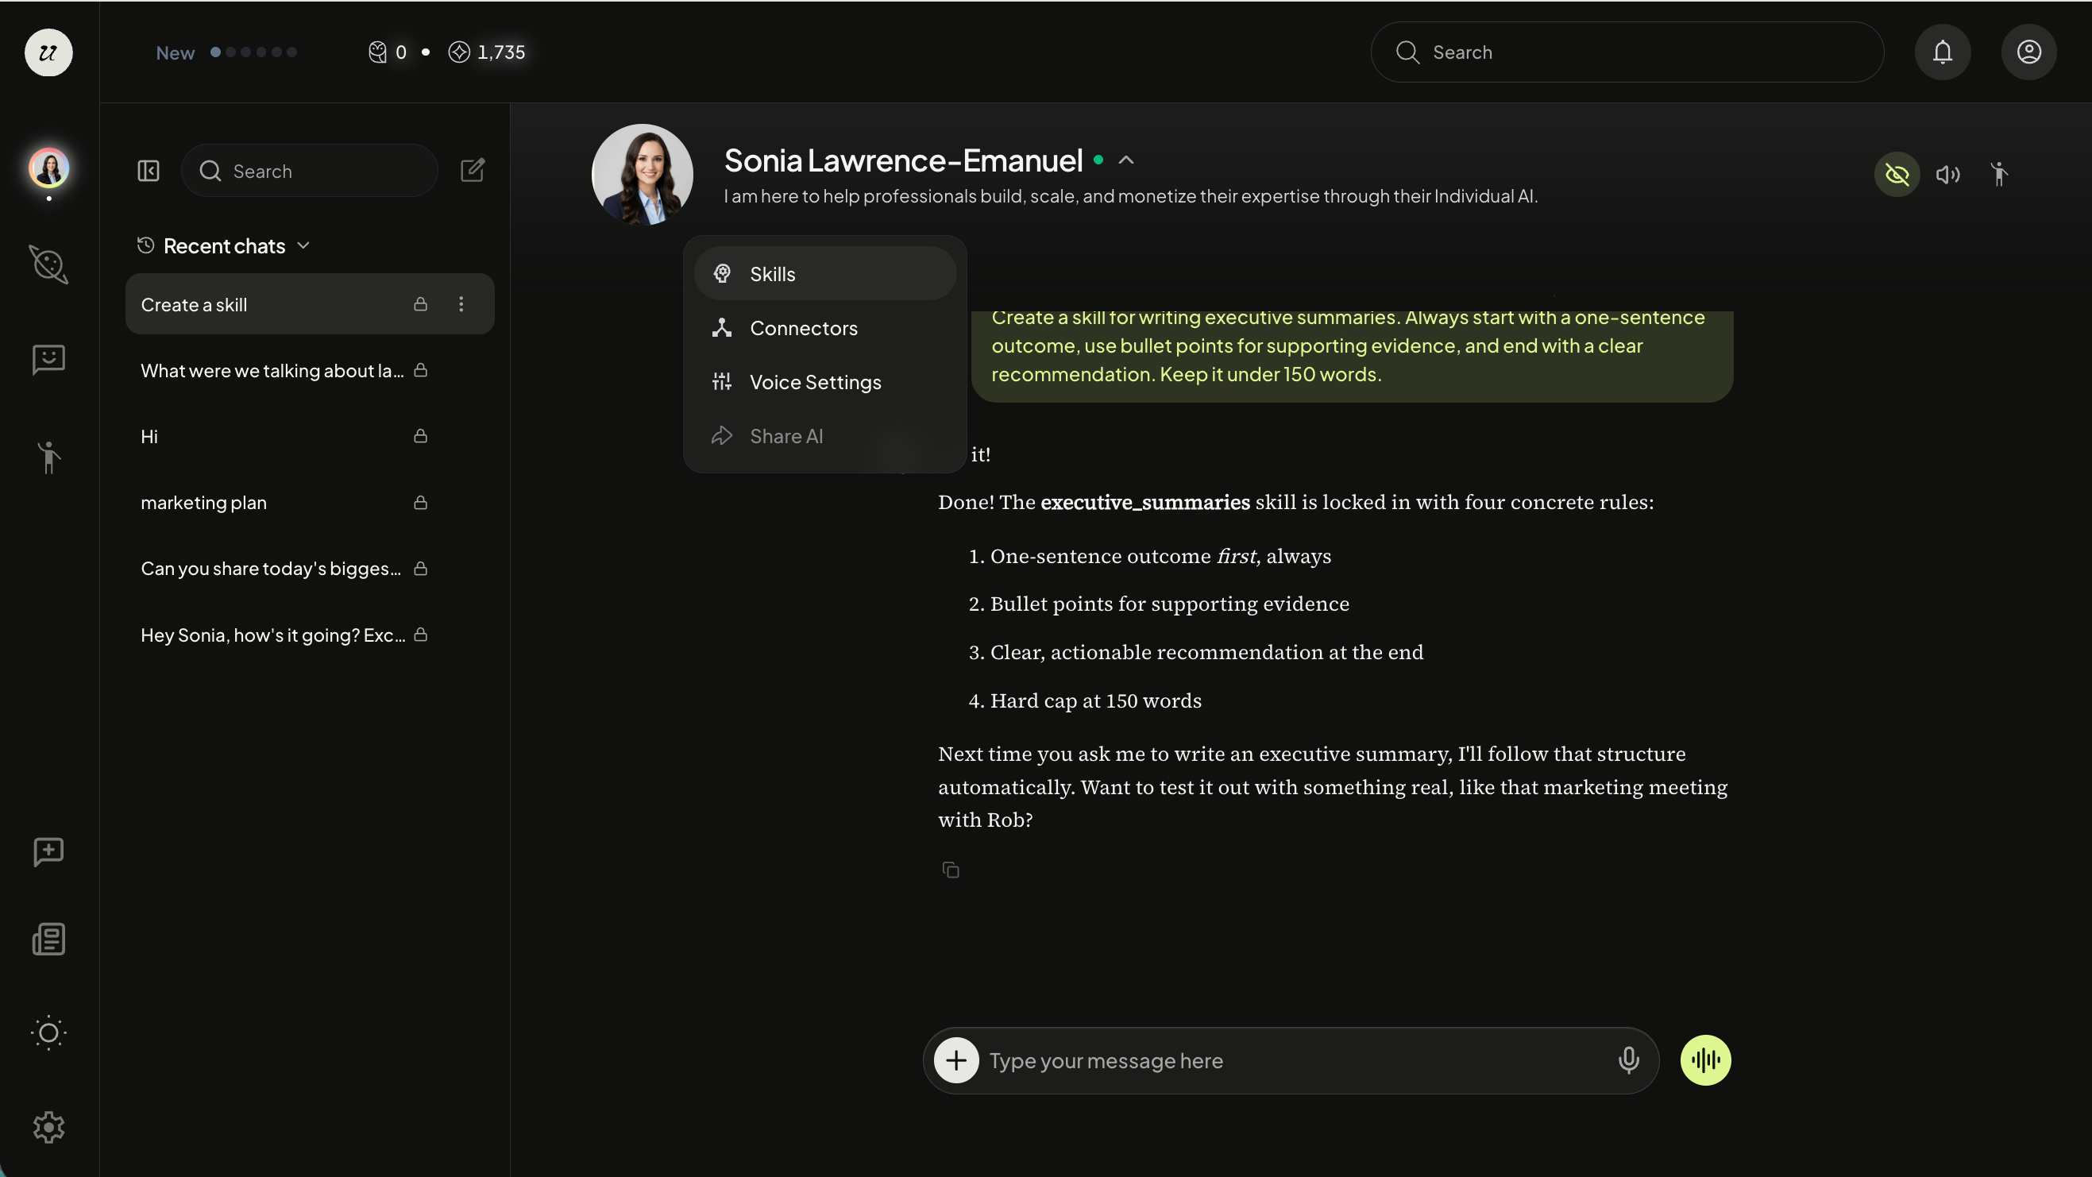Select Skills from the dropdown menu

[x=825, y=274]
